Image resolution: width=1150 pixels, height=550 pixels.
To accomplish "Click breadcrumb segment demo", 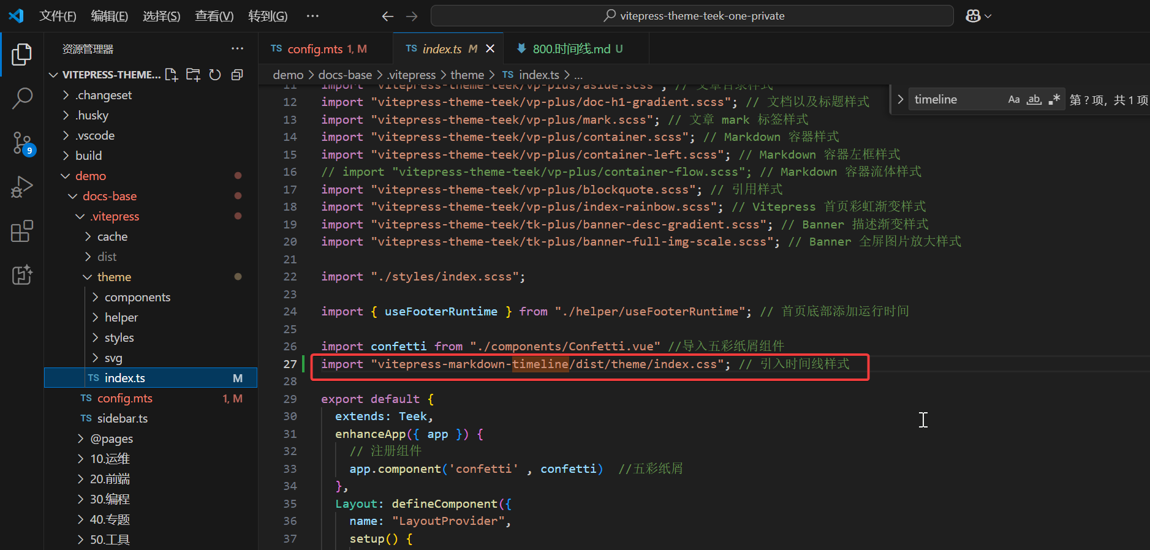I will click(288, 75).
